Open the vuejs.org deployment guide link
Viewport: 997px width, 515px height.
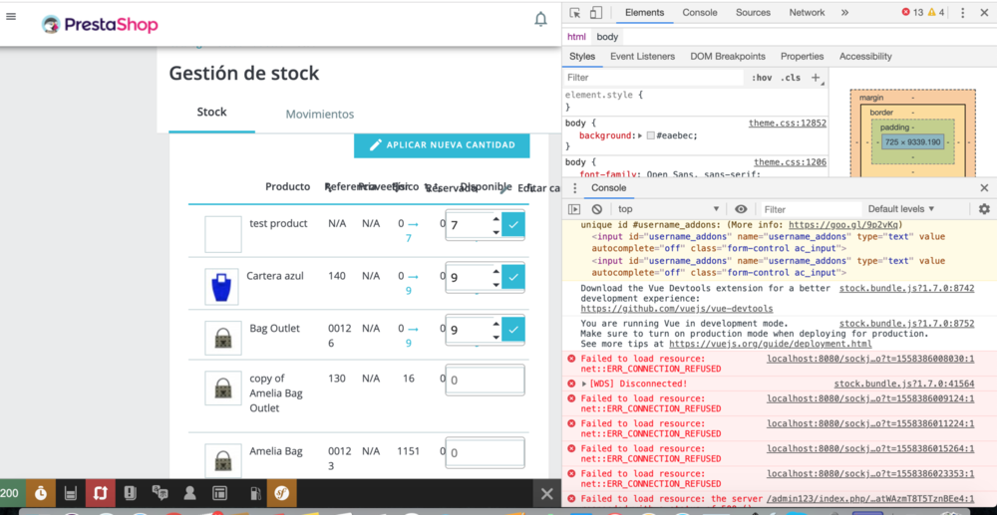pyautogui.click(x=770, y=344)
